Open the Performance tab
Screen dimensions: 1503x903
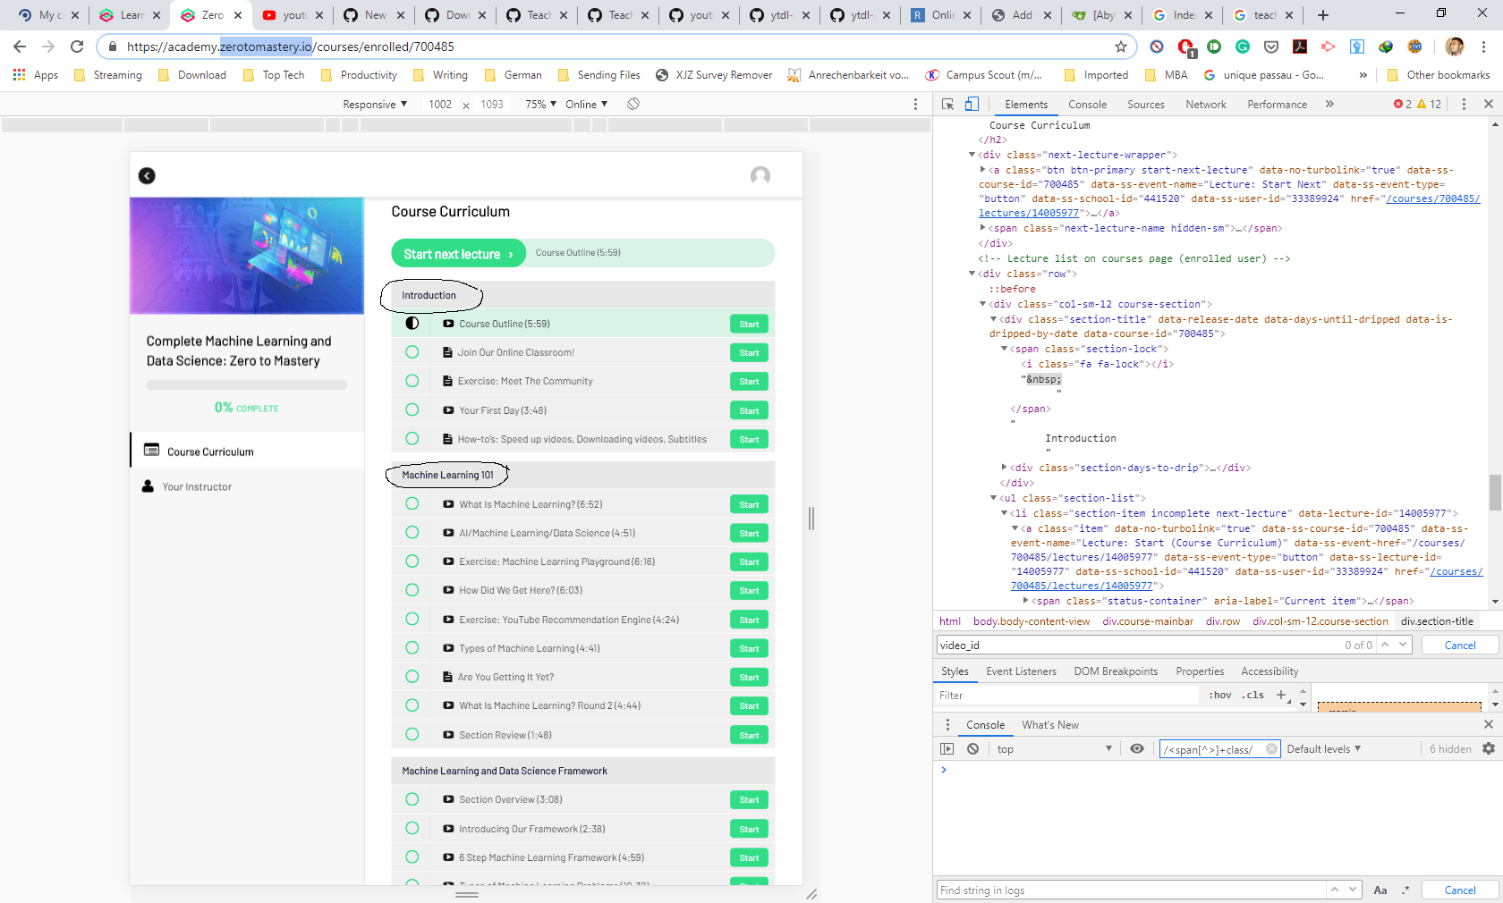tap(1277, 105)
